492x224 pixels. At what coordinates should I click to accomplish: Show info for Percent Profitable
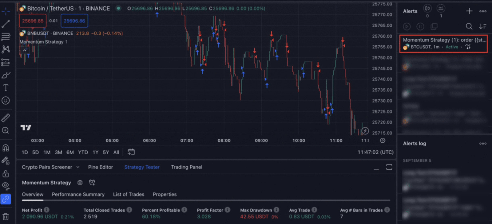184,210
